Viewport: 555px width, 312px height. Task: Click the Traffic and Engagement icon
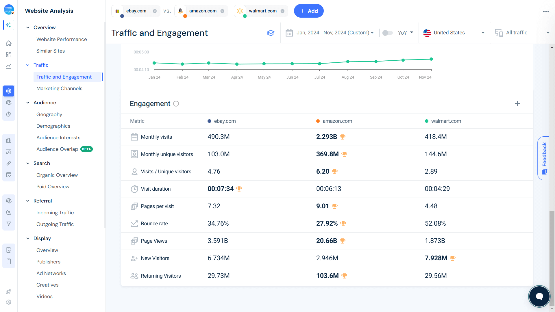(x=270, y=33)
